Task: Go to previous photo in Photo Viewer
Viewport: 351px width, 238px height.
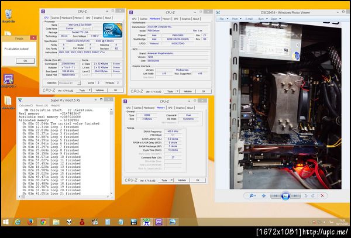Action: [x=276, y=196]
